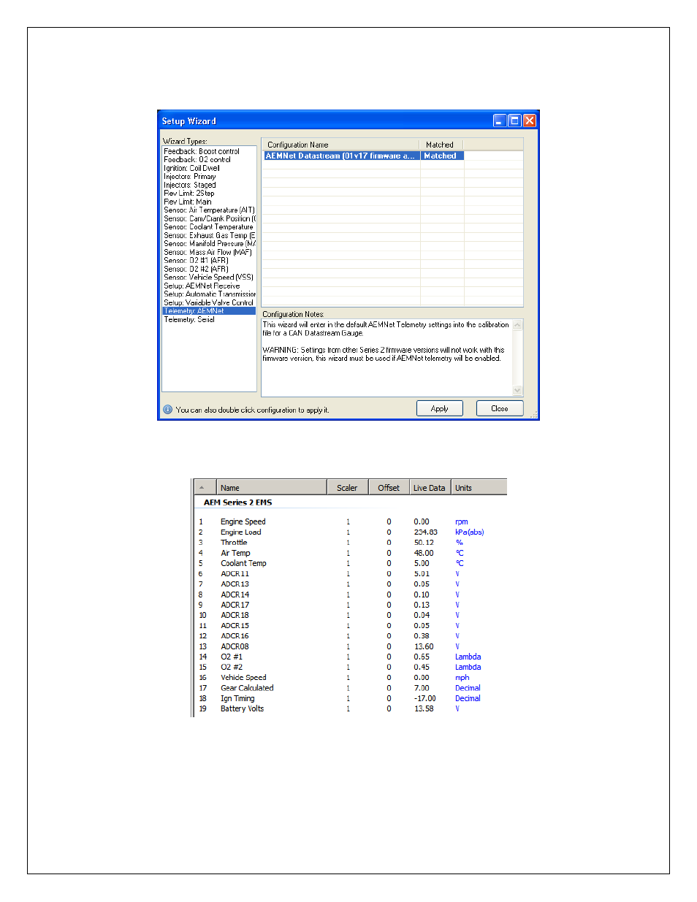The image size is (697, 902).
Task: Select 'Sensor: Manifold Pressure' entry
Action: pos(210,243)
